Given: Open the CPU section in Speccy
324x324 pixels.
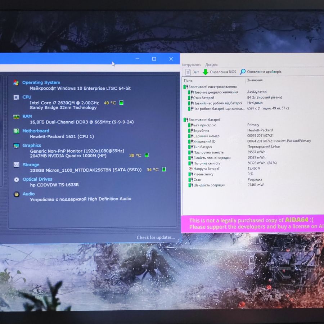Looking at the screenshot, I should coord(27,97).
